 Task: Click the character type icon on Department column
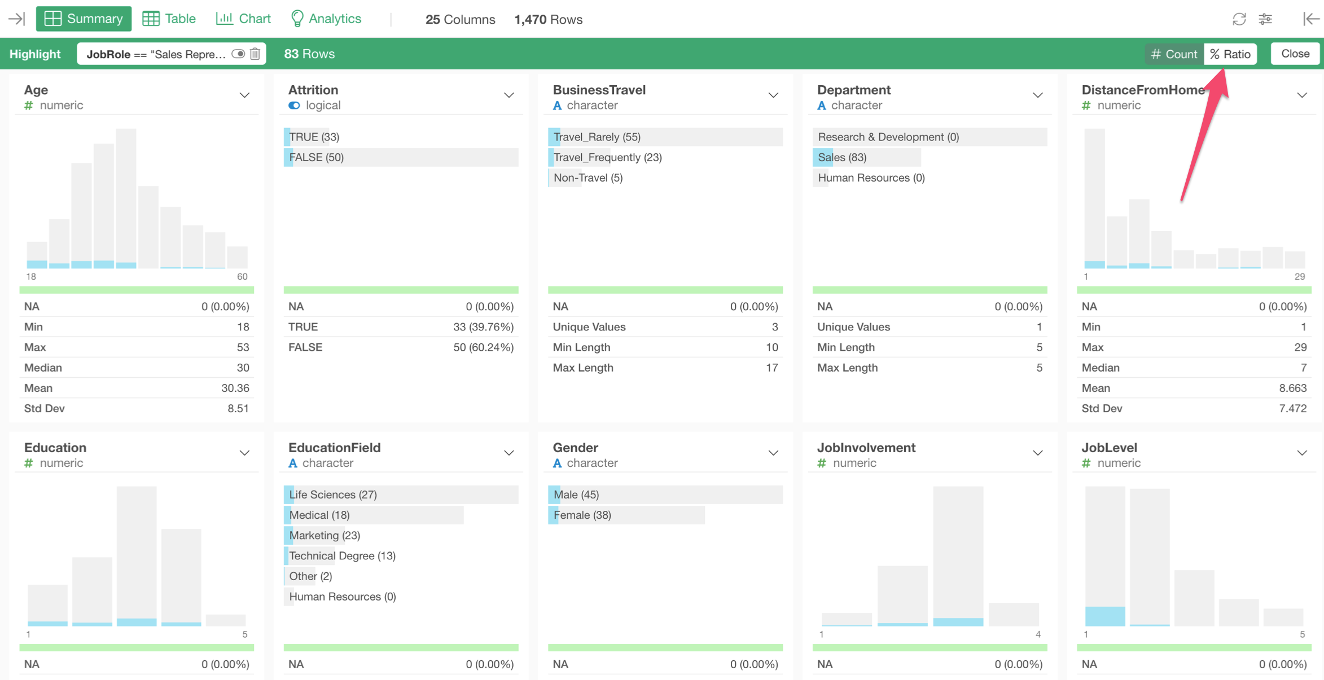pyautogui.click(x=822, y=105)
